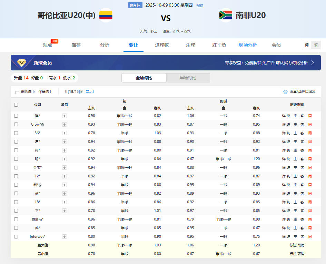Click the Colombia flag icon
Viewport: 326px width, 264px height.
106,15
